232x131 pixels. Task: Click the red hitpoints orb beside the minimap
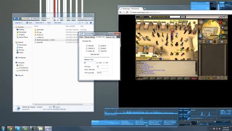(221, 23)
